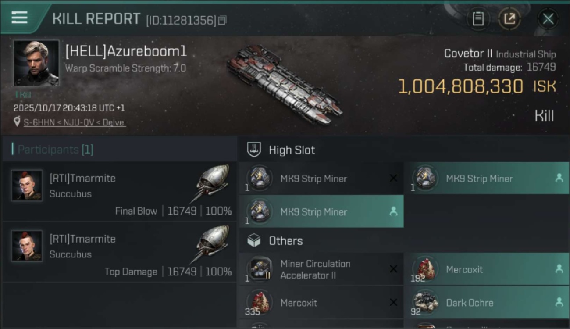The height and width of the screenshot is (329, 570).
Task: Click the clipboard report icon
Action: point(478,19)
